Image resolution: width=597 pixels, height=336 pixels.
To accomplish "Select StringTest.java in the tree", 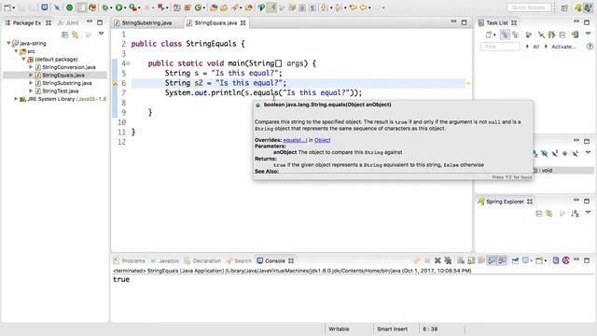I will point(60,91).
